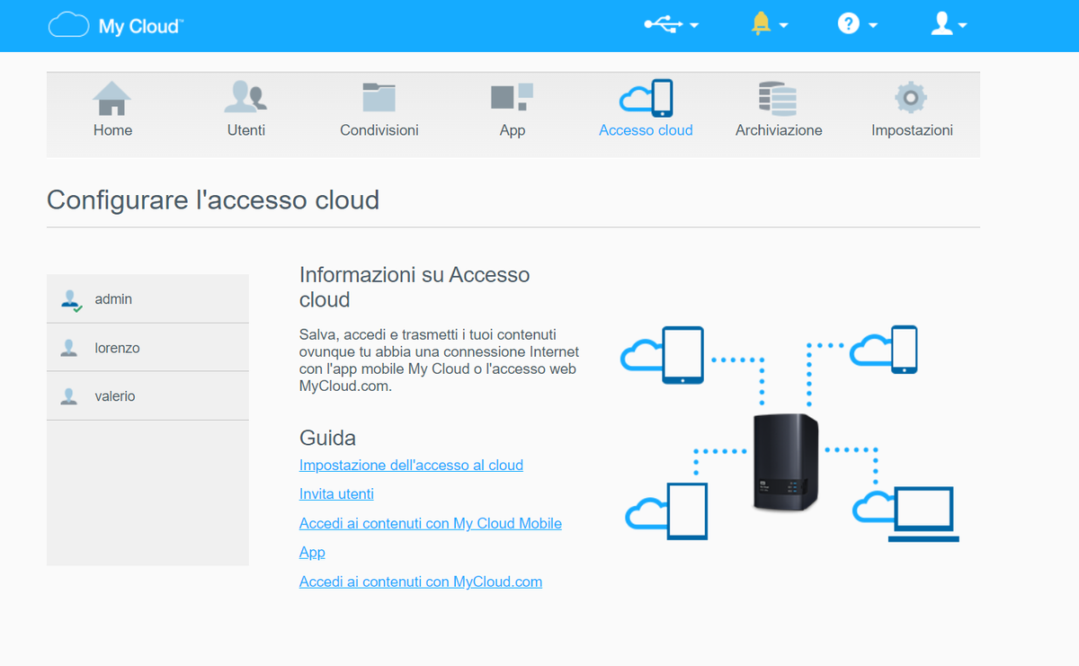Open the Impostazione dell'accesso al cloud link
Screen dimensions: 1079x666
(411, 465)
